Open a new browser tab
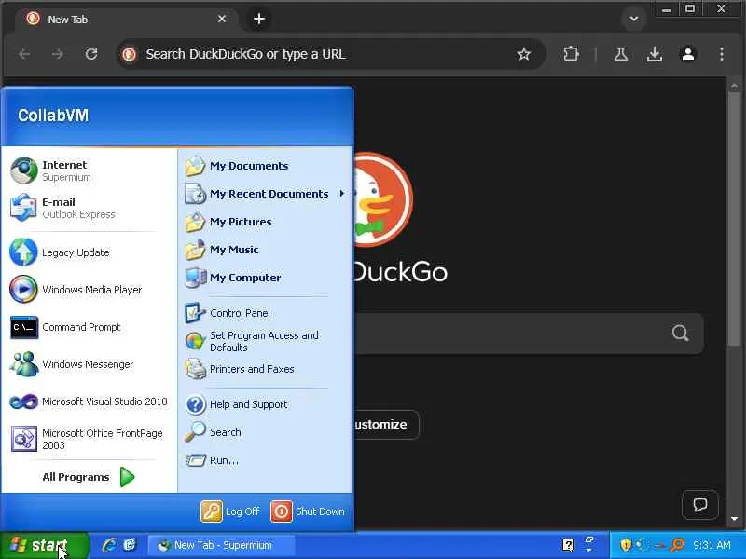This screenshot has height=559, width=746. [259, 19]
